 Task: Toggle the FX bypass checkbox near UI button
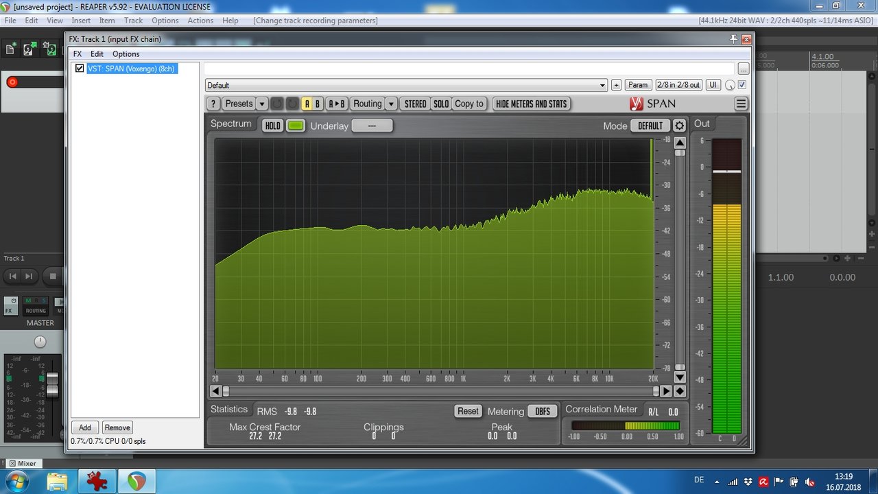click(x=742, y=85)
